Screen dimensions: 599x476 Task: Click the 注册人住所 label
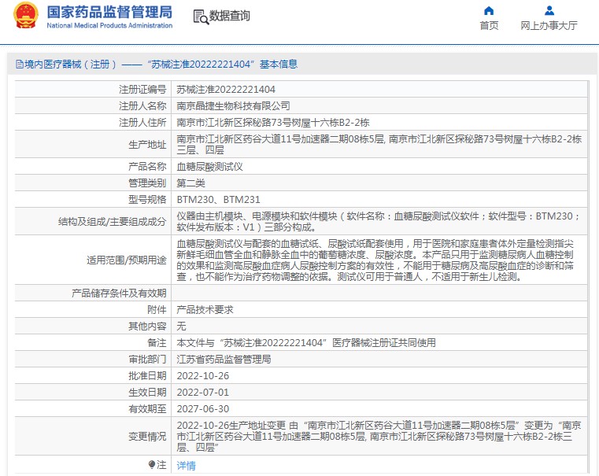point(142,123)
